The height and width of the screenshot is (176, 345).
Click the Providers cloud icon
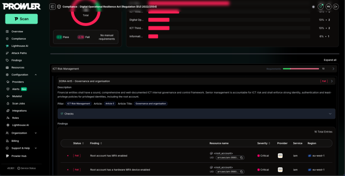pos(8,82)
